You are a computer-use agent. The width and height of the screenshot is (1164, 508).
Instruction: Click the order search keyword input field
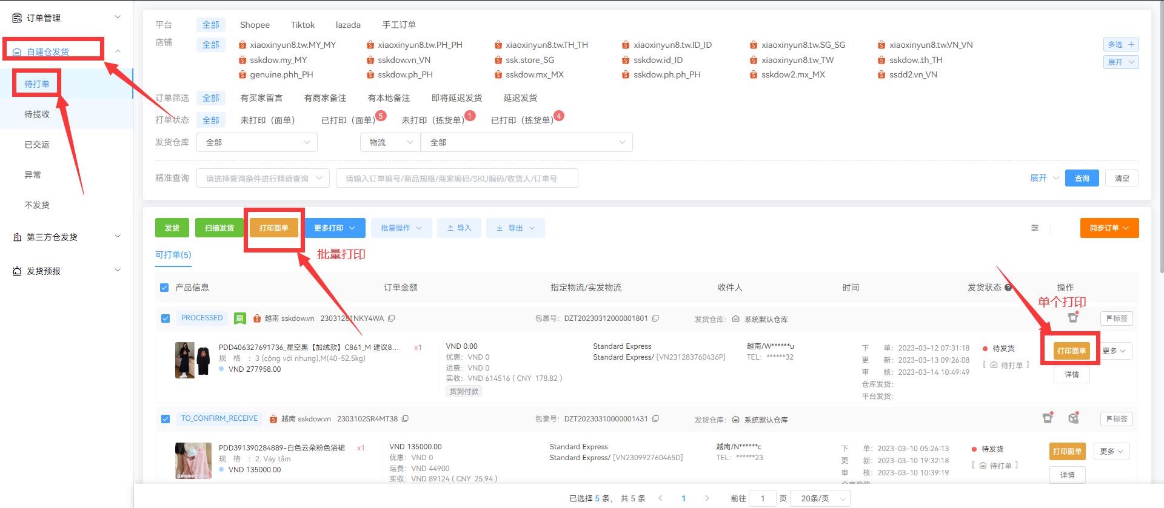(457, 178)
